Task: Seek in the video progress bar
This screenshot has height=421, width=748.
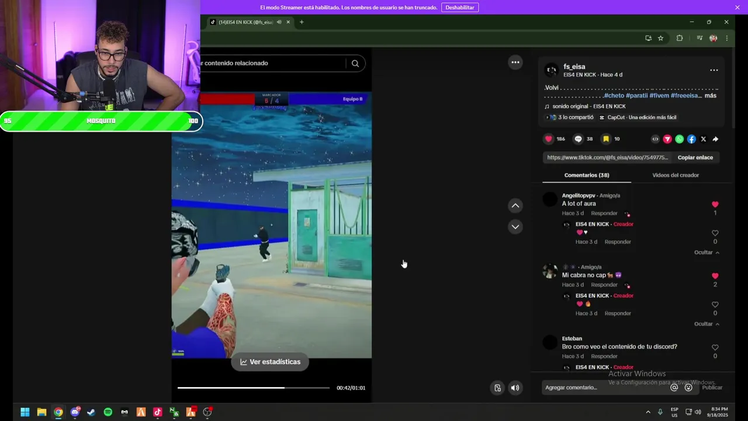Action: [254, 388]
